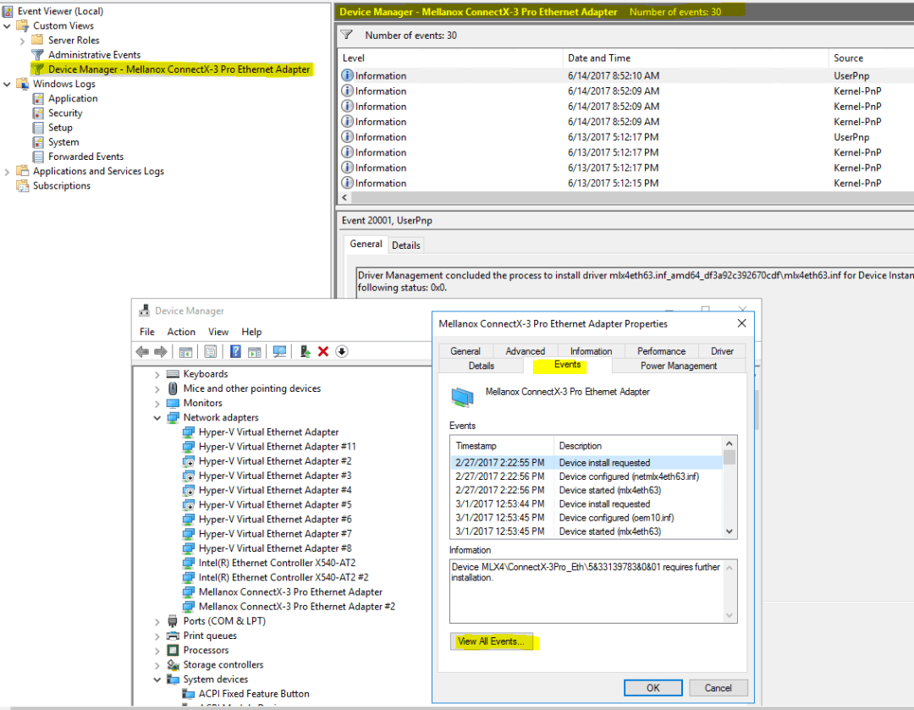
Task: Click the Print queues category icon
Action: click(173, 636)
